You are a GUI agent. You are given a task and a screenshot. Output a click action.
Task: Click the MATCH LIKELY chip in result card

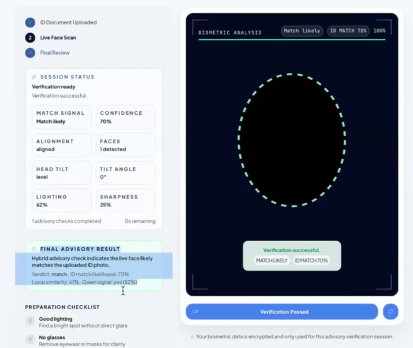pyautogui.click(x=271, y=261)
